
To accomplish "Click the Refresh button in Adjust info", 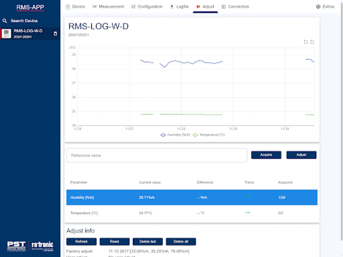I will [x=81, y=241].
